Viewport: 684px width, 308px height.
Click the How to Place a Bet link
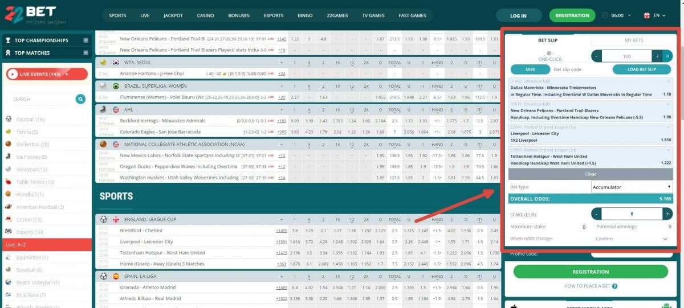[587, 286]
